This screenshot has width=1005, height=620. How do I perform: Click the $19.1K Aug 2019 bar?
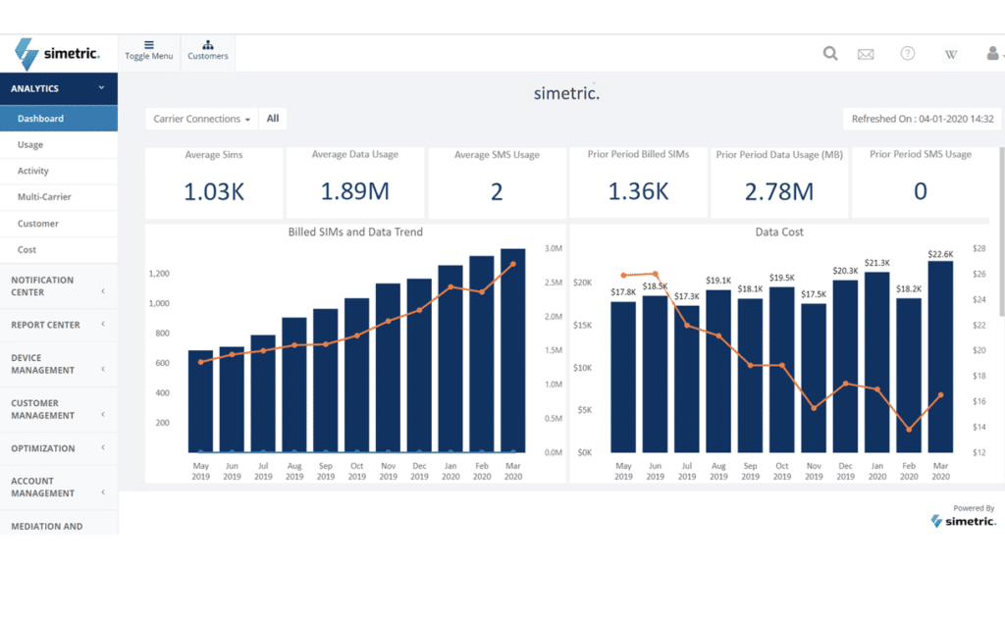point(718,372)
